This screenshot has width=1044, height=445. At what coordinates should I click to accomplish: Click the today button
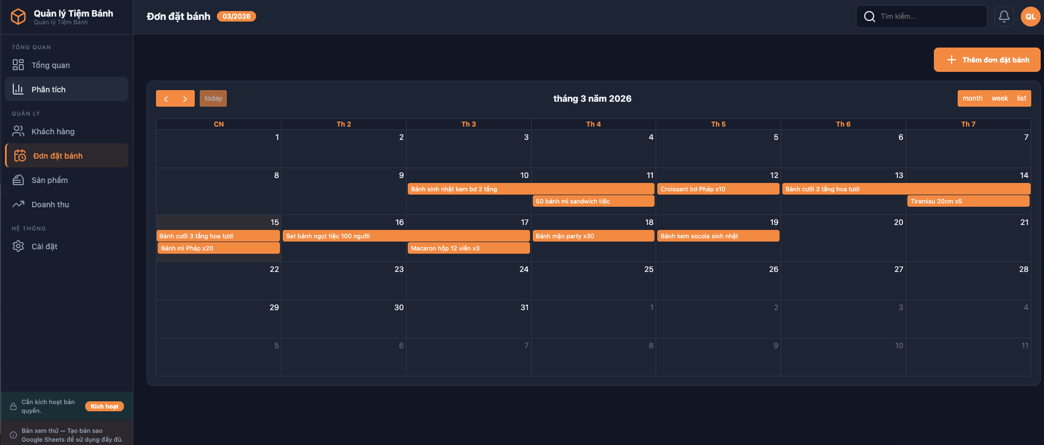[213, 98]
